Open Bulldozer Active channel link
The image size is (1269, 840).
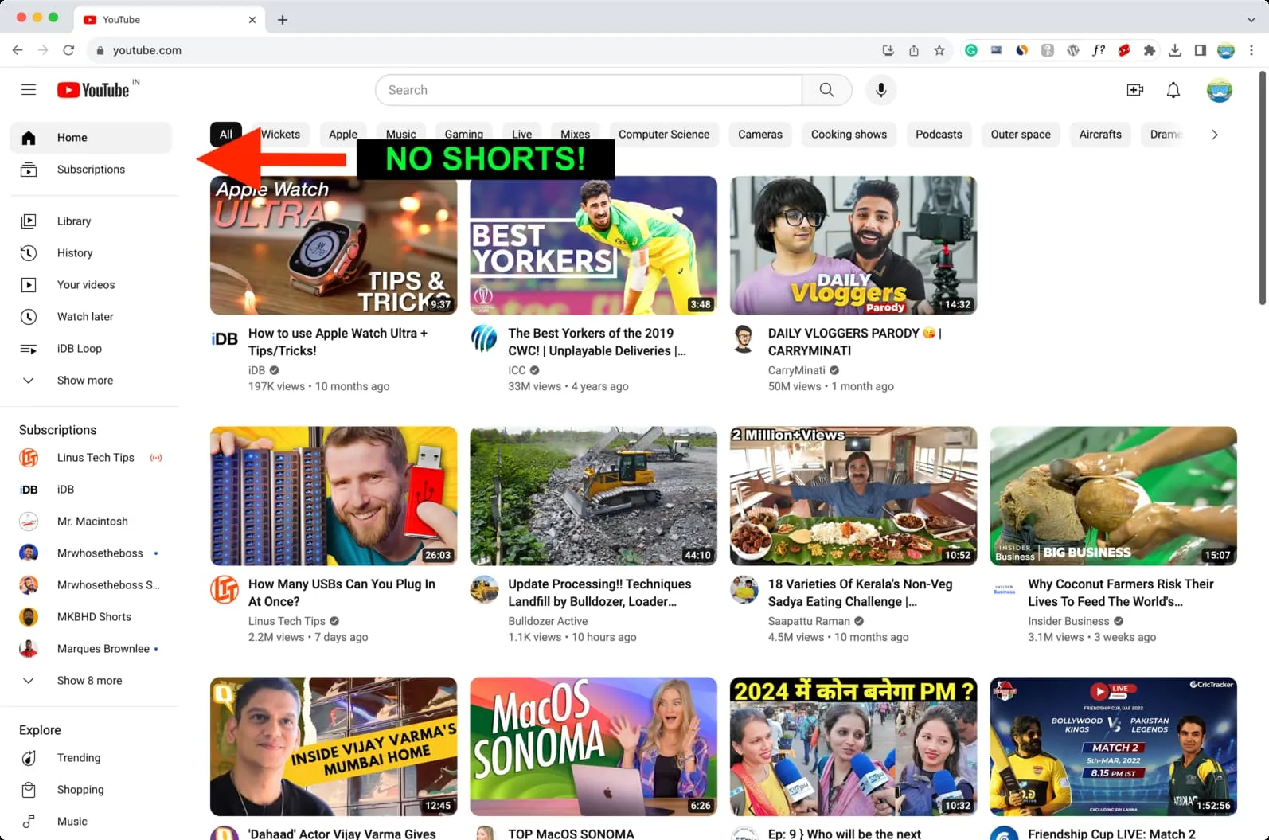(x=548, y=621)
